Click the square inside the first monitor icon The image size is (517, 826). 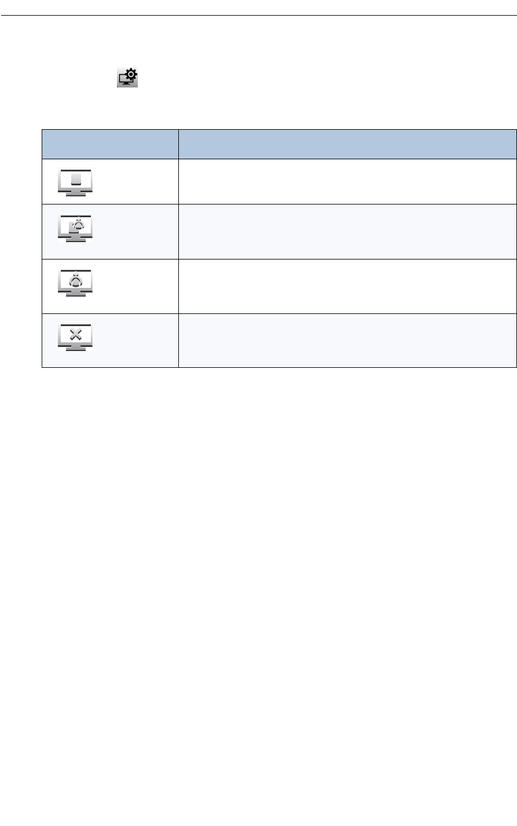(x=75, y=179)
